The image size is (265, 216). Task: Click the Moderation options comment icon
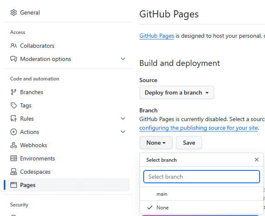click(14, 59)
